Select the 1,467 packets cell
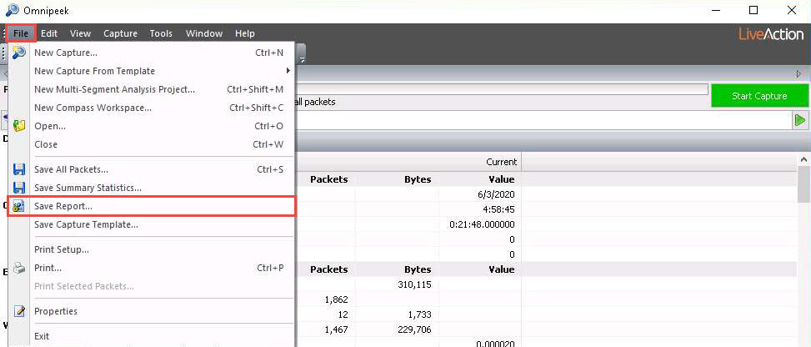The width and height of the screenshot is (811, 347). tap(336, 329)
